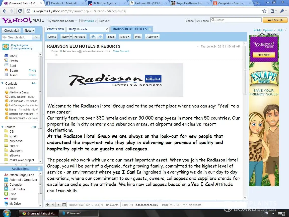Add application with plus icon
289x217 pixels.
[x=39, y=169]
